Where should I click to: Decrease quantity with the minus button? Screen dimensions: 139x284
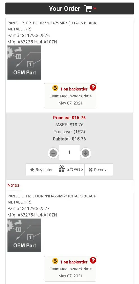(53, 153)
